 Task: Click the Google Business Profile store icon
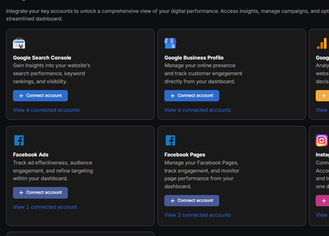coord(170,43)
